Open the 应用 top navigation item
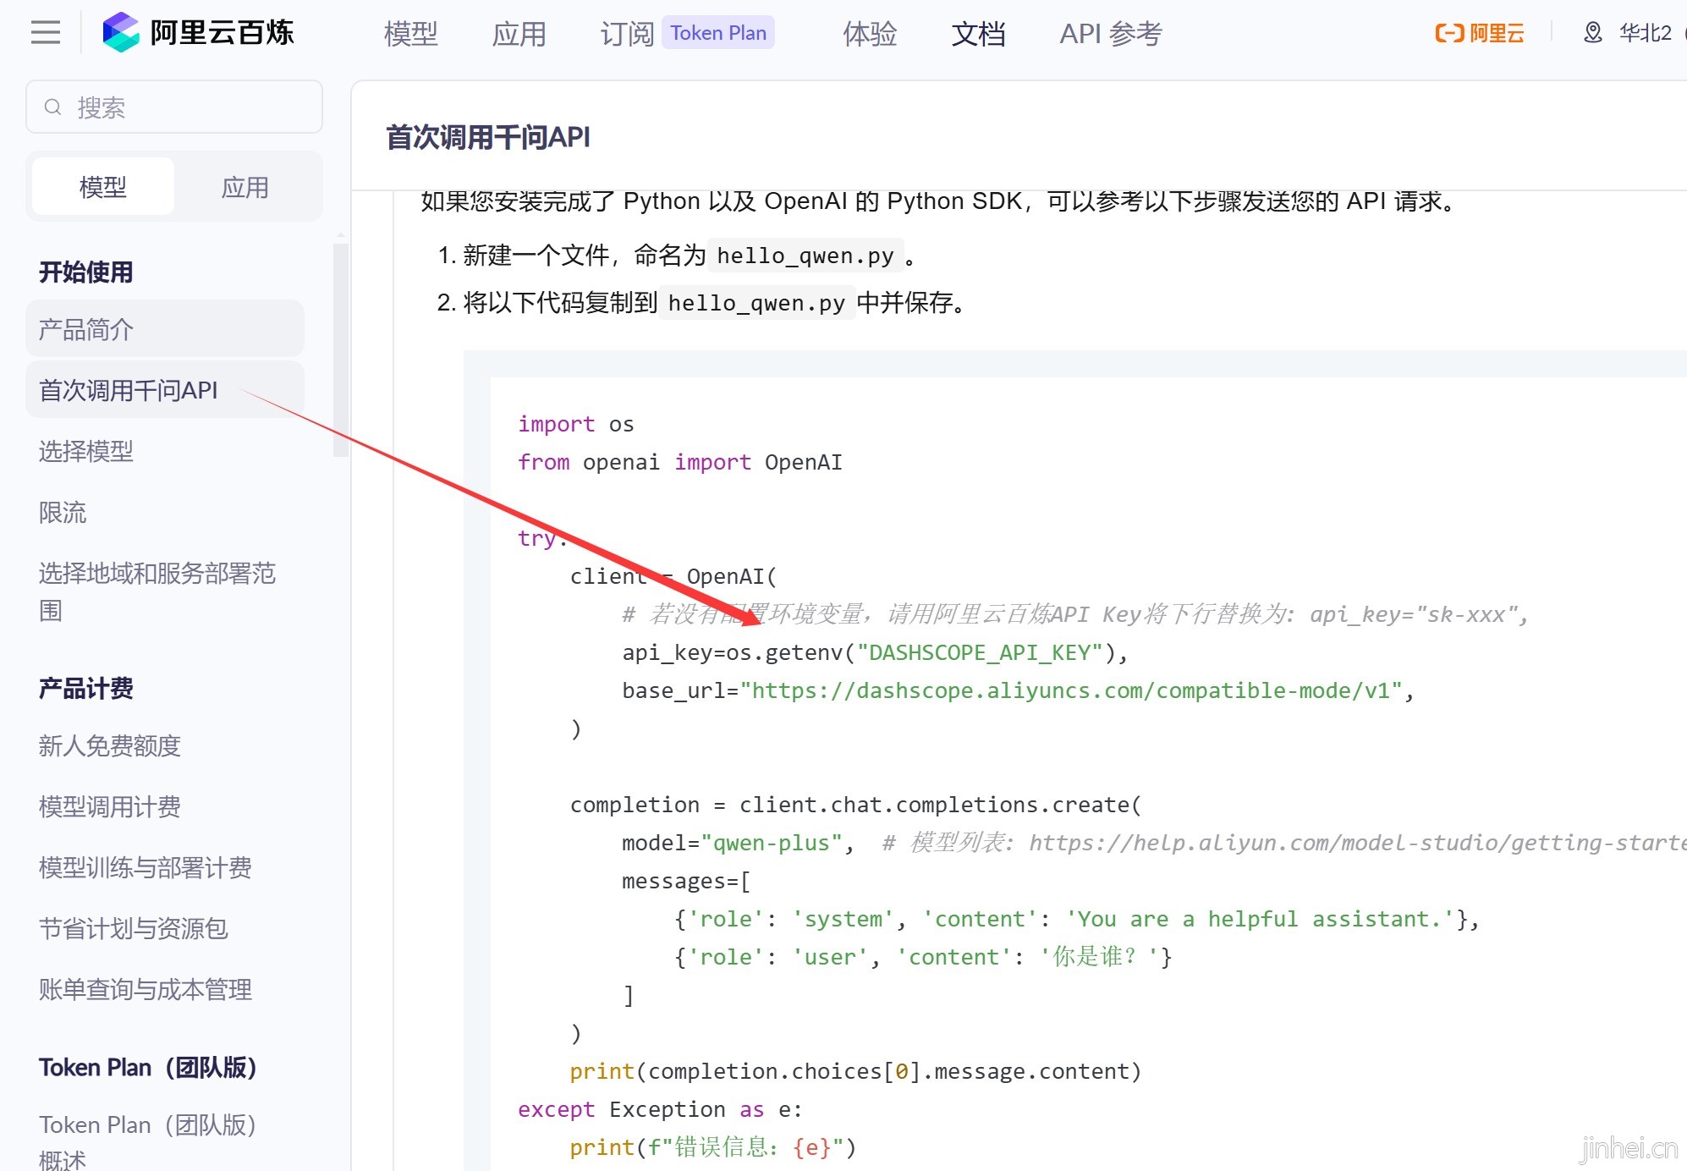This screenshot has width=1687, height=1171. 519,34
